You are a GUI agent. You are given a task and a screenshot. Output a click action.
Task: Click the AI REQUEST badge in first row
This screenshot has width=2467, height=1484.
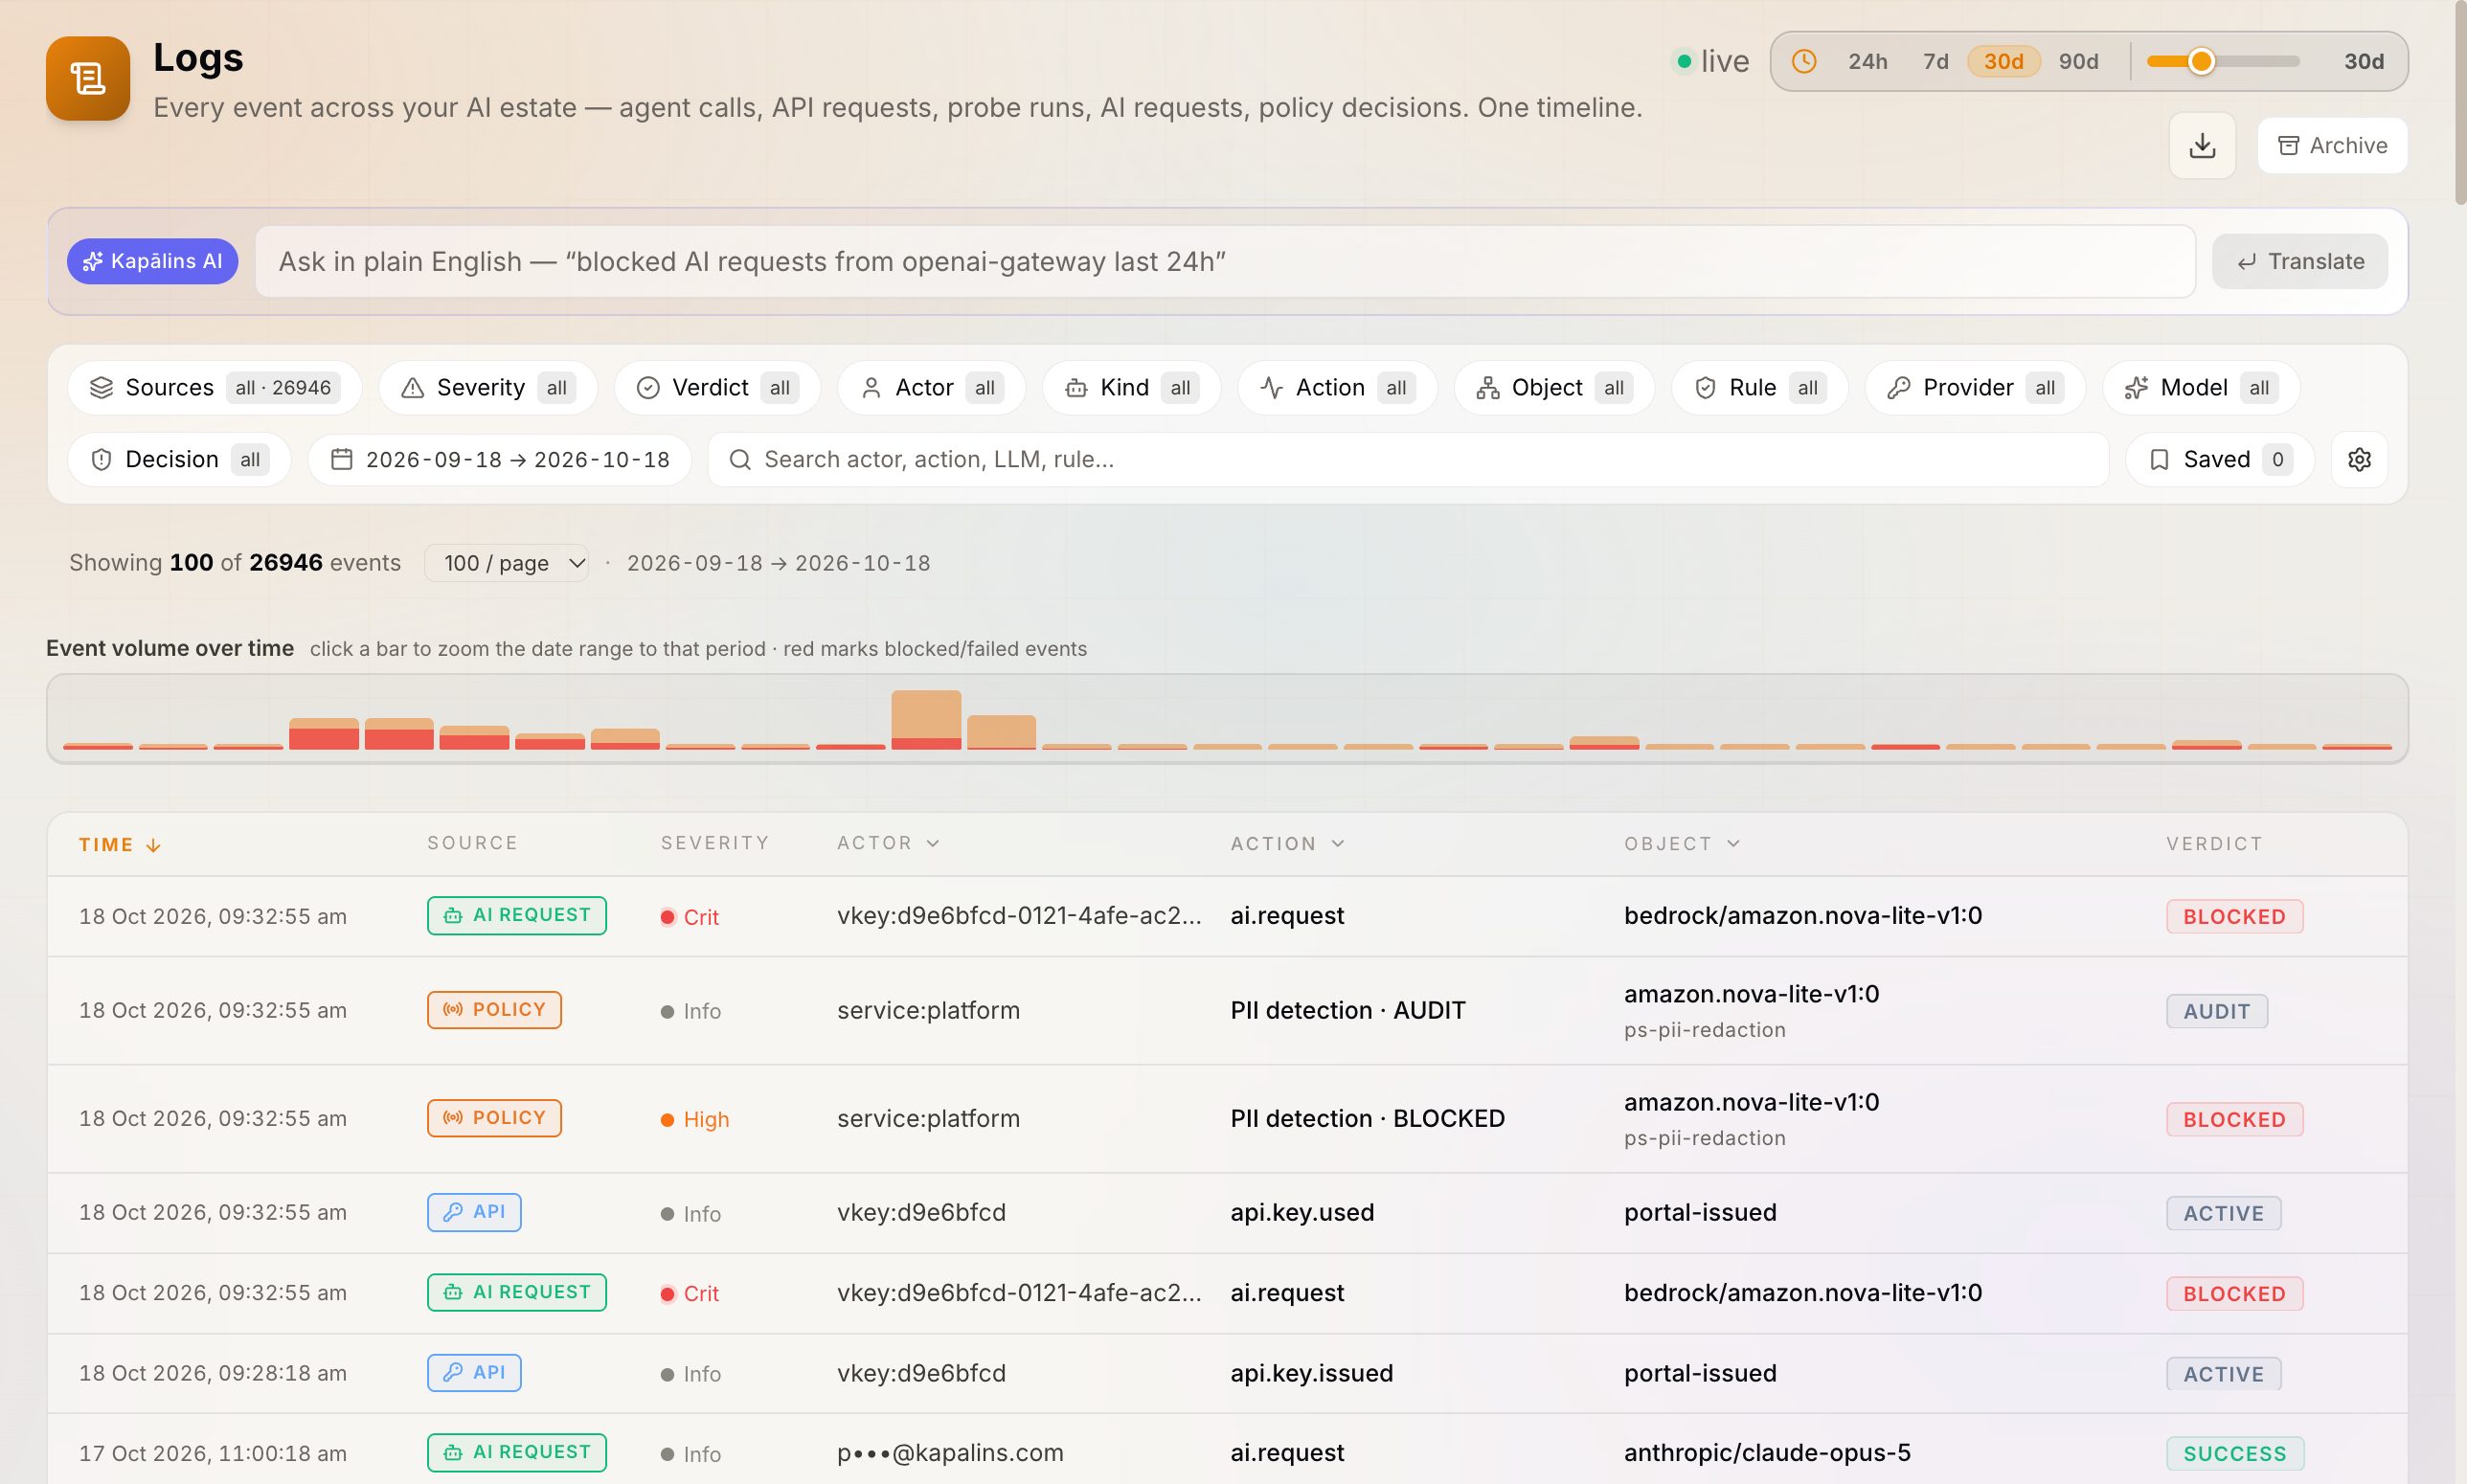tap(517, 916)
